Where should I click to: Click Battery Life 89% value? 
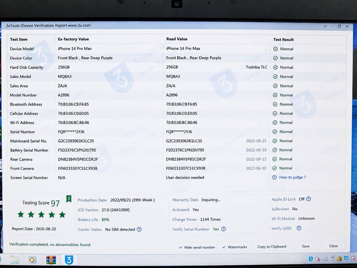click(x=105, y=220)
